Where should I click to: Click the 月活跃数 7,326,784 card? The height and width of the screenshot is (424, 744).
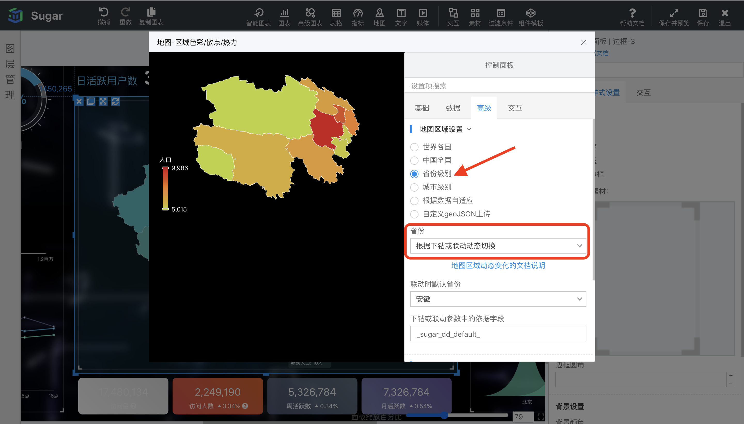tap(406, 396)
